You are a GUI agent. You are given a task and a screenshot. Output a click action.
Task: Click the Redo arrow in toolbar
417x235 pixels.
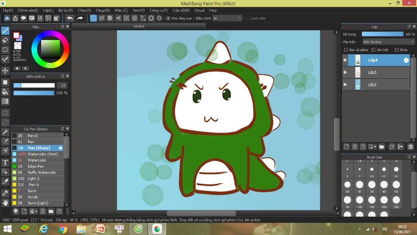click(x=80, y=18)
